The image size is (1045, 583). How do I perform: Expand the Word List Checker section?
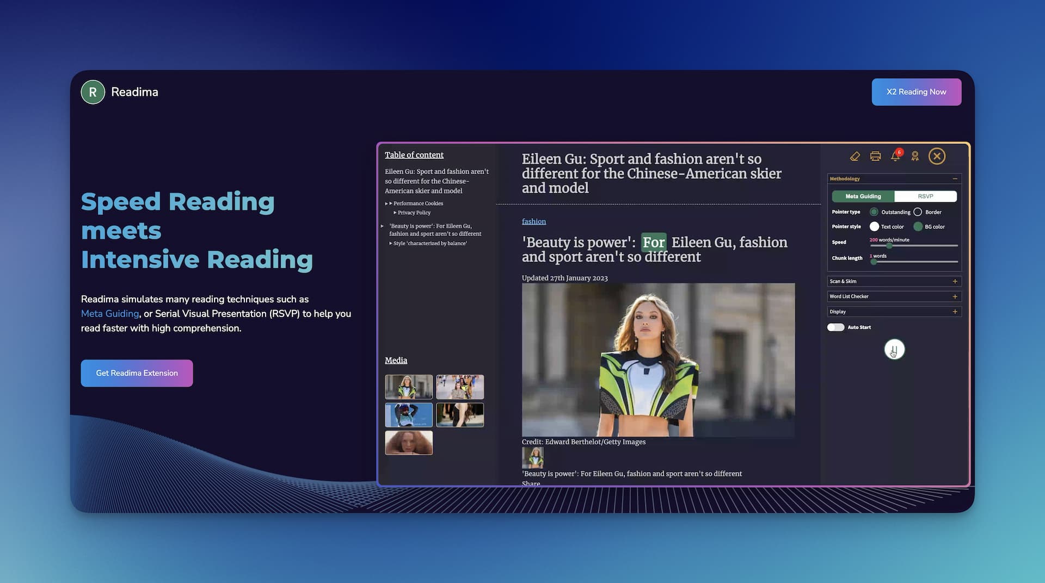pos(955,296)
